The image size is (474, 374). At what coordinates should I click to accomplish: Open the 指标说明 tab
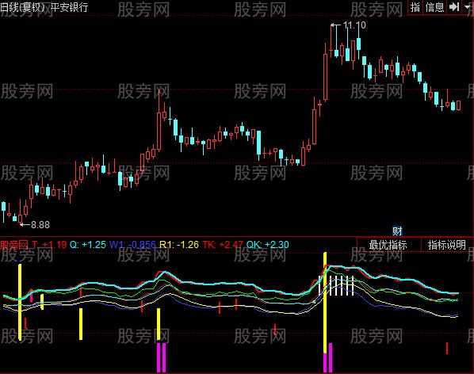coord(447,245)
